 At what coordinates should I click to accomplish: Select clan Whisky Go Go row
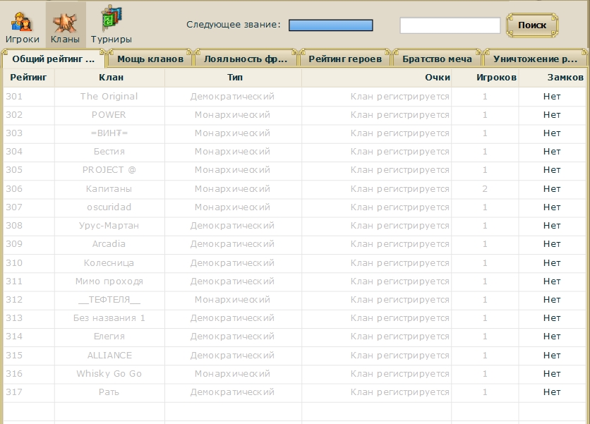(109, 374)
